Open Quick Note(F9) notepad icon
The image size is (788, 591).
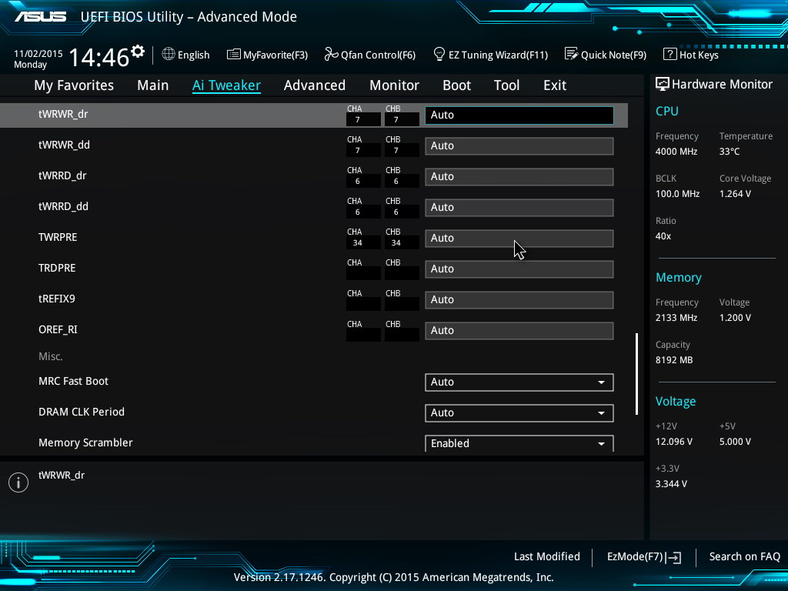[571, 55]
